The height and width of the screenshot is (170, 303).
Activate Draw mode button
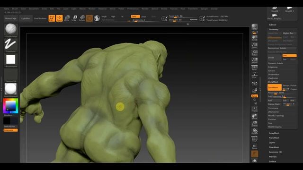(x=59, y=18)
